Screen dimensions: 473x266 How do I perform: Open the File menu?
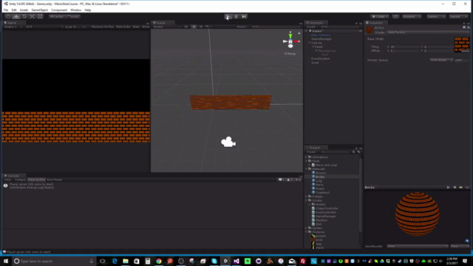point(6,10)
